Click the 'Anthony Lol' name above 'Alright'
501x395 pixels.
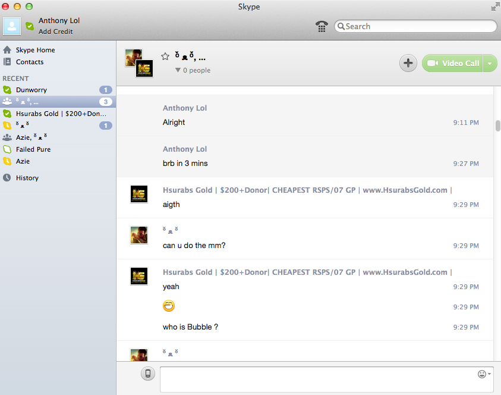(185, 108)
